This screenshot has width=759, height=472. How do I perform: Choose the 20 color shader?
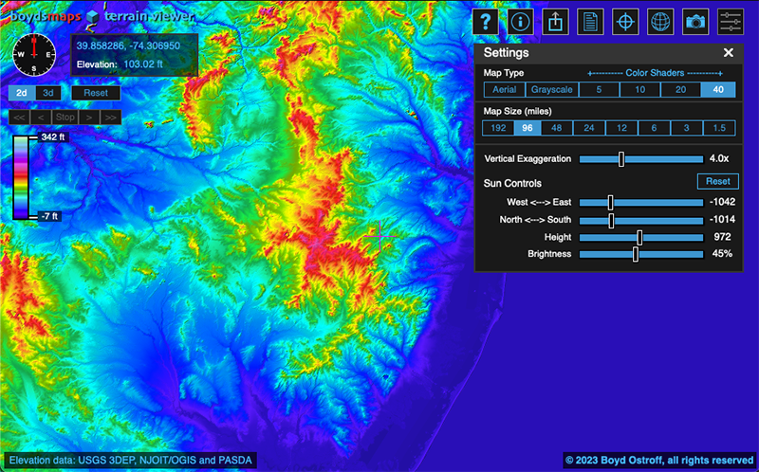[x=680, y=89]
